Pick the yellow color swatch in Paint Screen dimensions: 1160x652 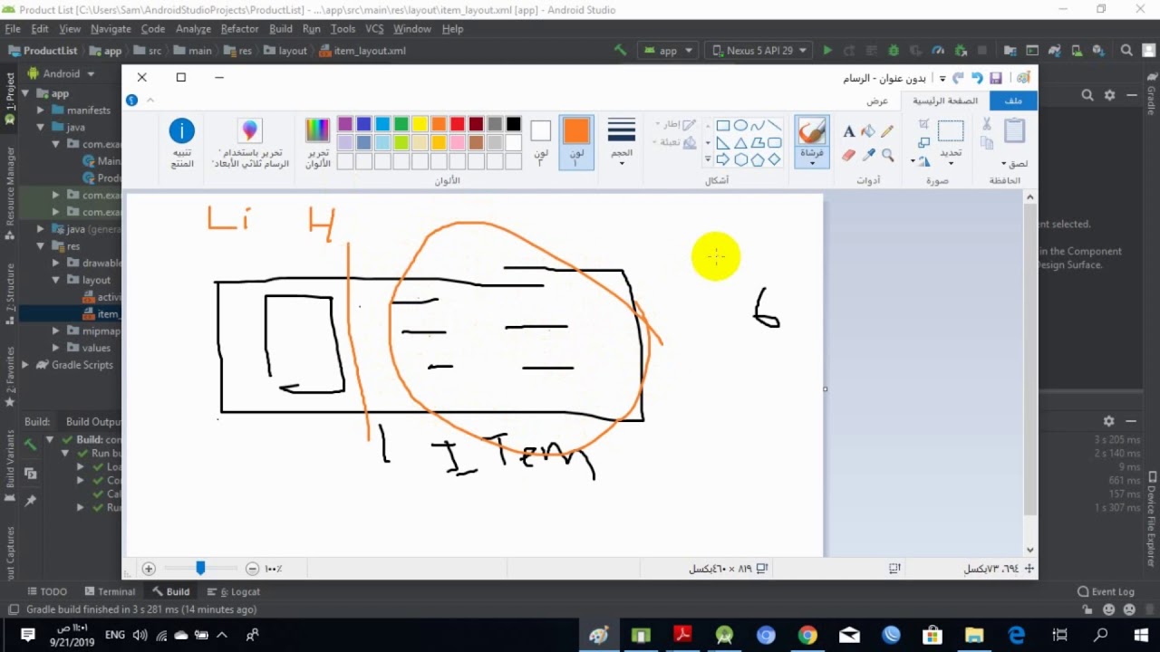point(420,125)
